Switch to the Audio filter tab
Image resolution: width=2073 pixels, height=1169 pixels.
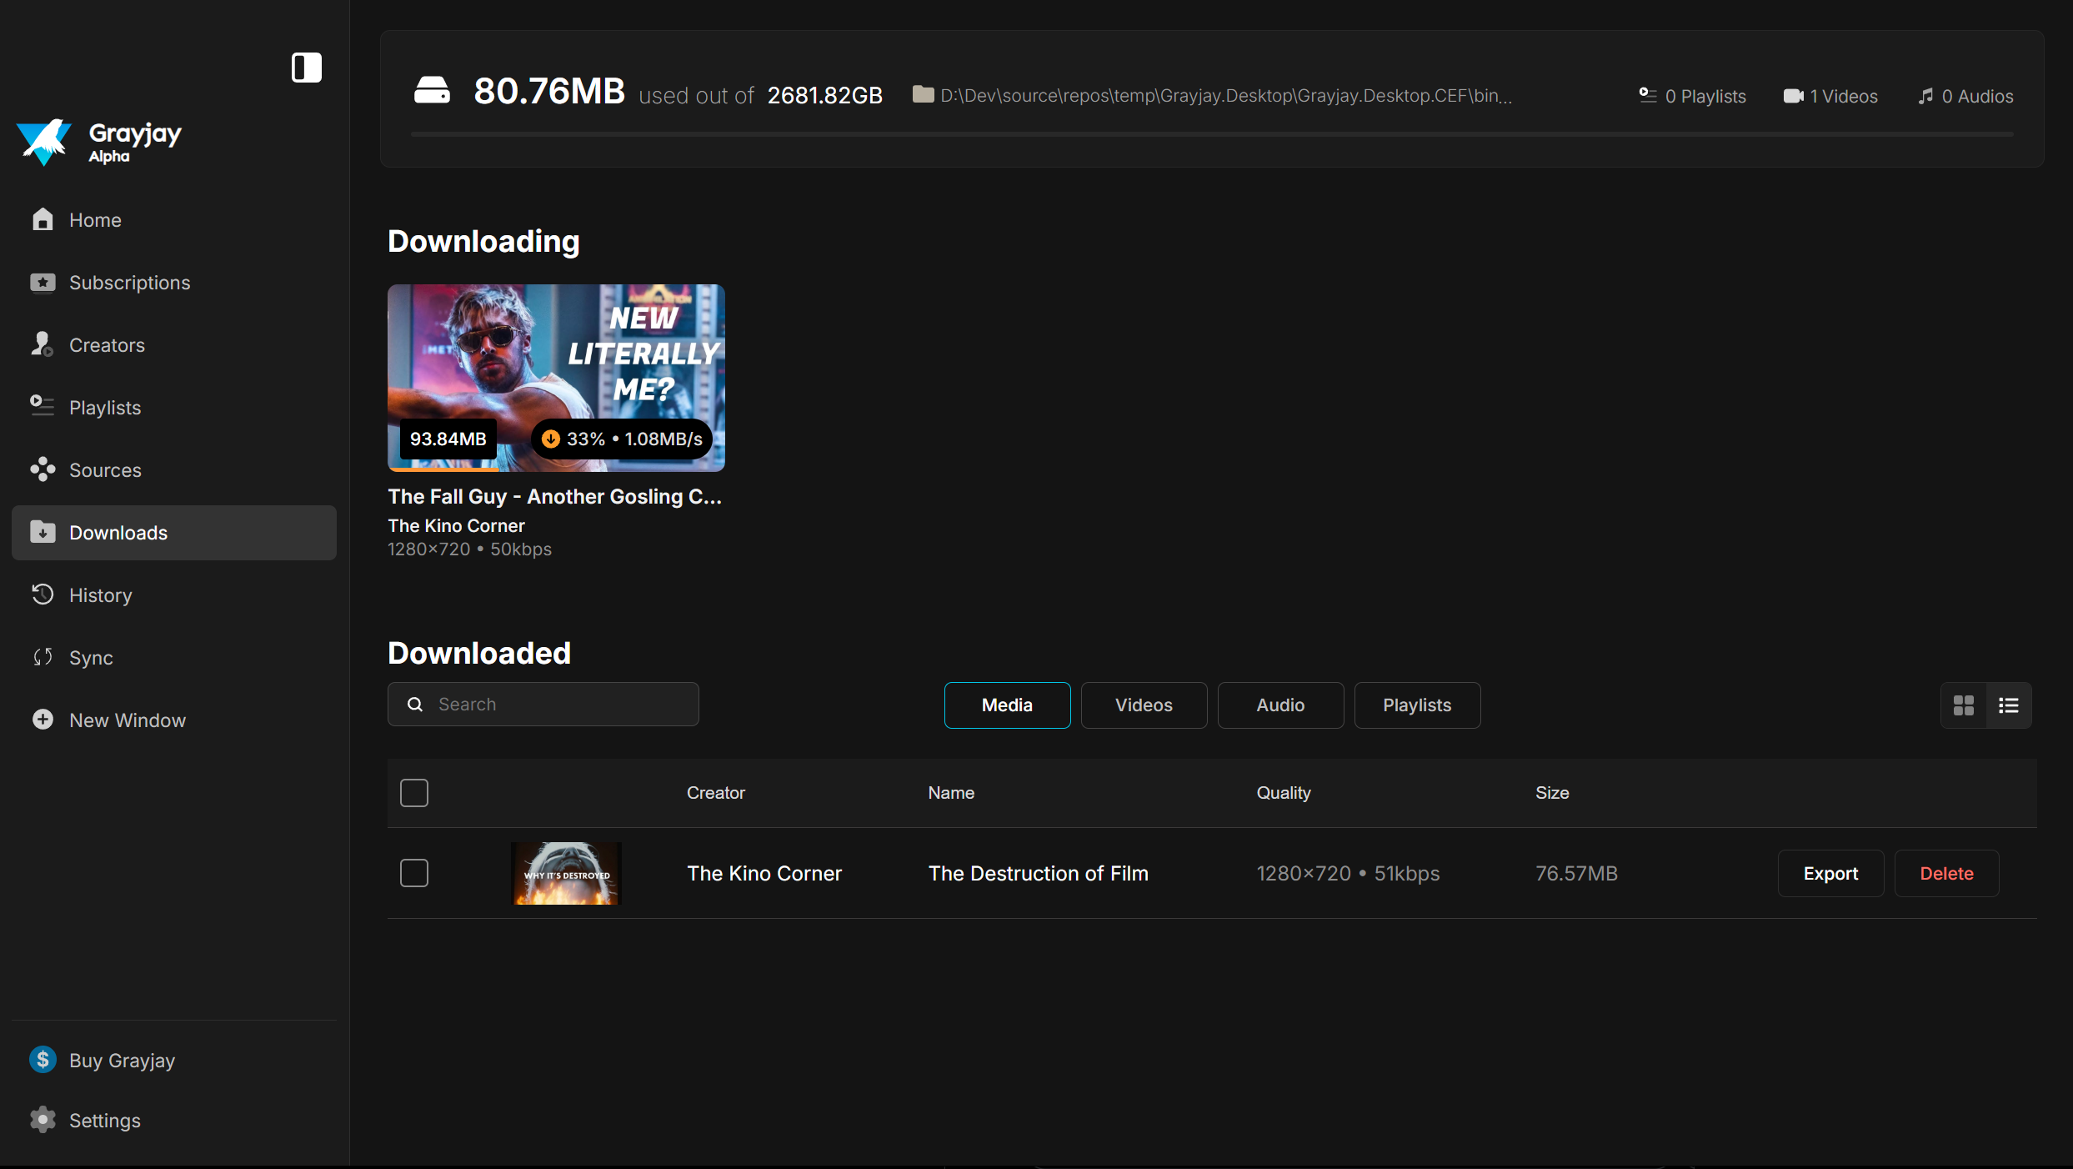point(1279,705)
